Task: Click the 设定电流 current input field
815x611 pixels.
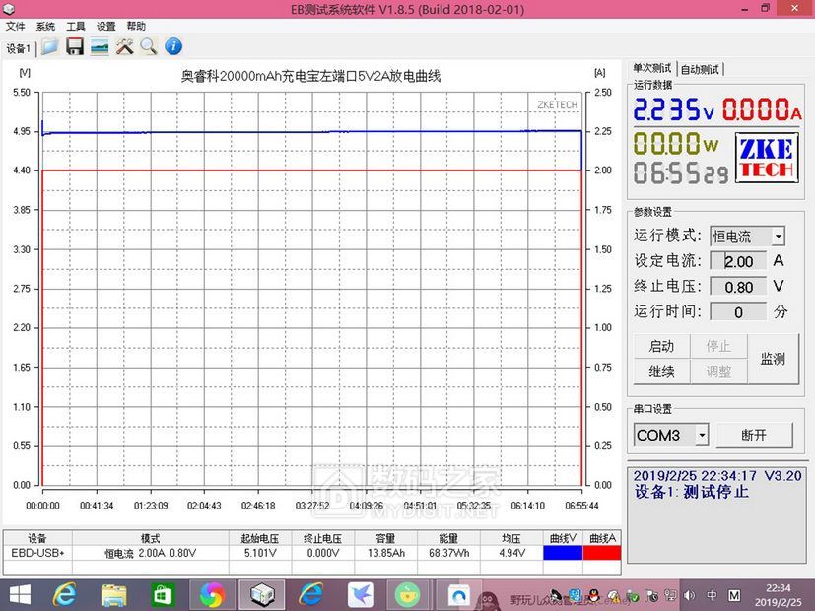Action: (x=739, y=261)
